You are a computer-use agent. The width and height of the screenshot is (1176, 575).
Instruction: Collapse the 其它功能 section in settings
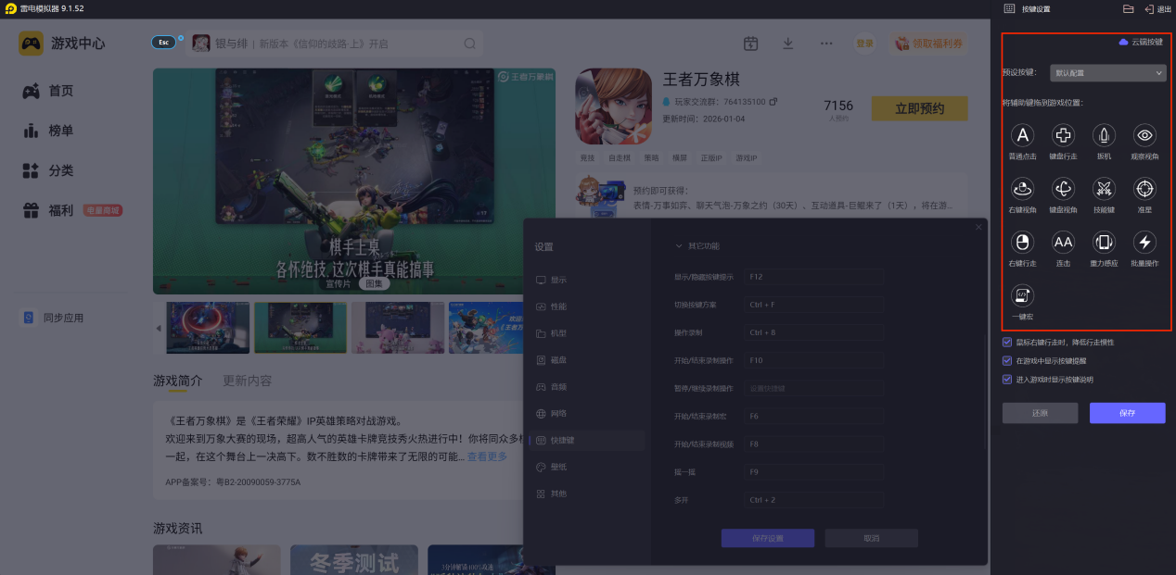679,246
